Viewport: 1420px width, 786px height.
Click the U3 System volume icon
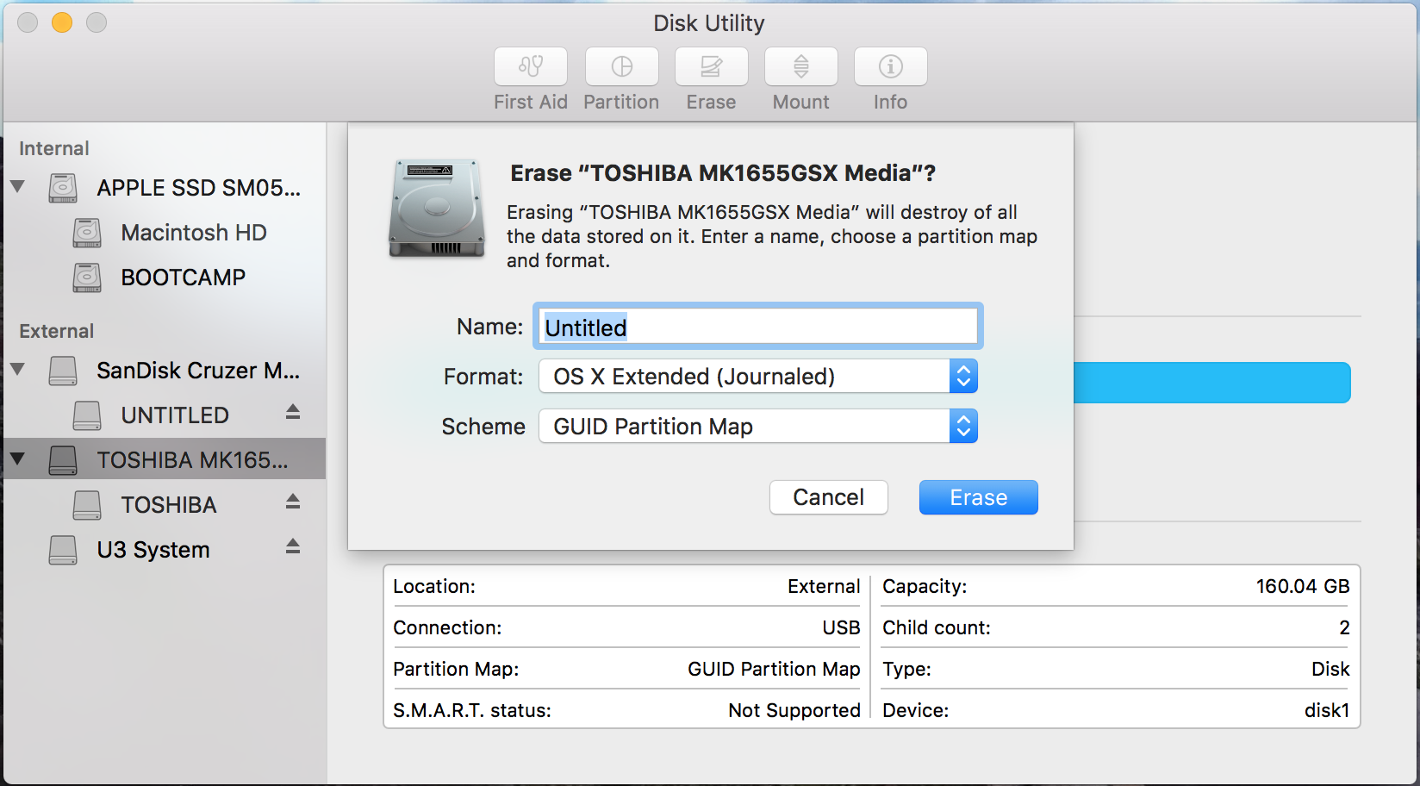click(63, 550)
